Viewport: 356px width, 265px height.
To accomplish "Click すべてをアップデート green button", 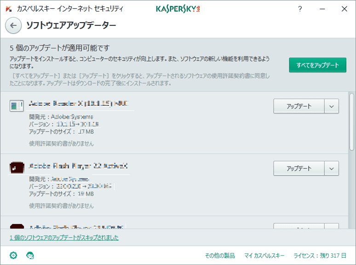I will point(317,65).
